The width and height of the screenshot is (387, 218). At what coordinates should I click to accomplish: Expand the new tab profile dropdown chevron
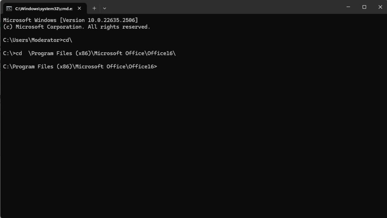pos(105,8)
